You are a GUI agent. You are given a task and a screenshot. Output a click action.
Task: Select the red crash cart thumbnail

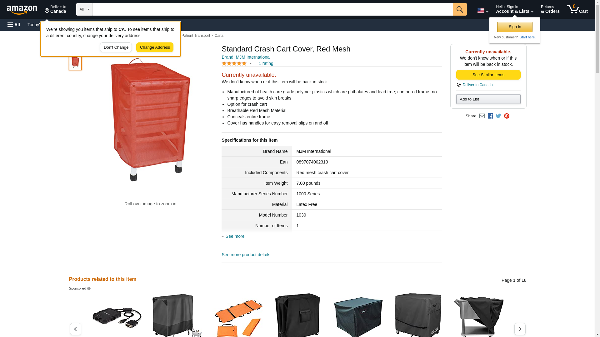[x=75, y=62]
